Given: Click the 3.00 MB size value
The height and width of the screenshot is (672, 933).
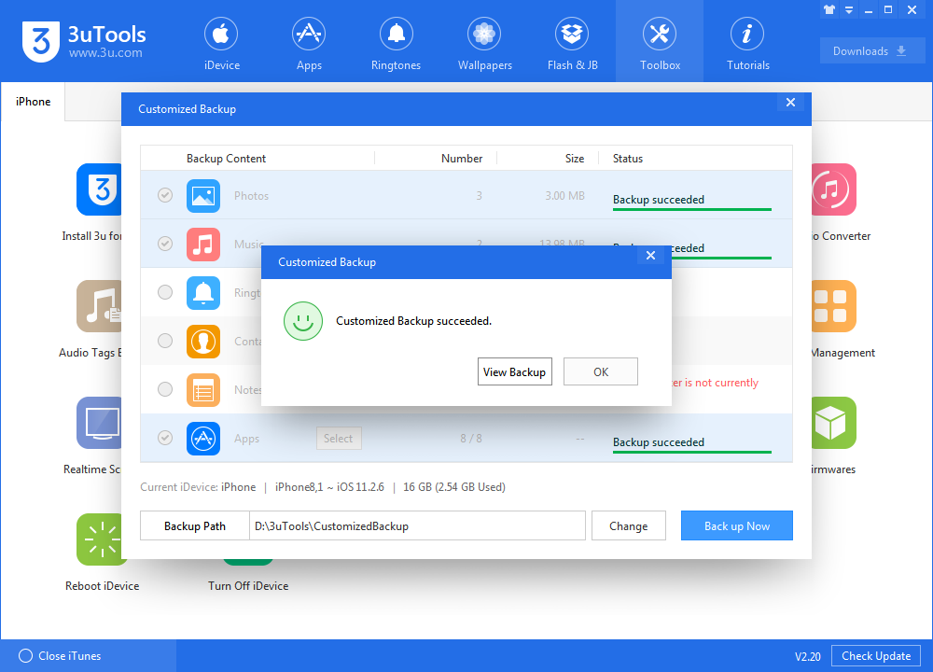Looking at the screenshot, I should [x=564, y=196].
